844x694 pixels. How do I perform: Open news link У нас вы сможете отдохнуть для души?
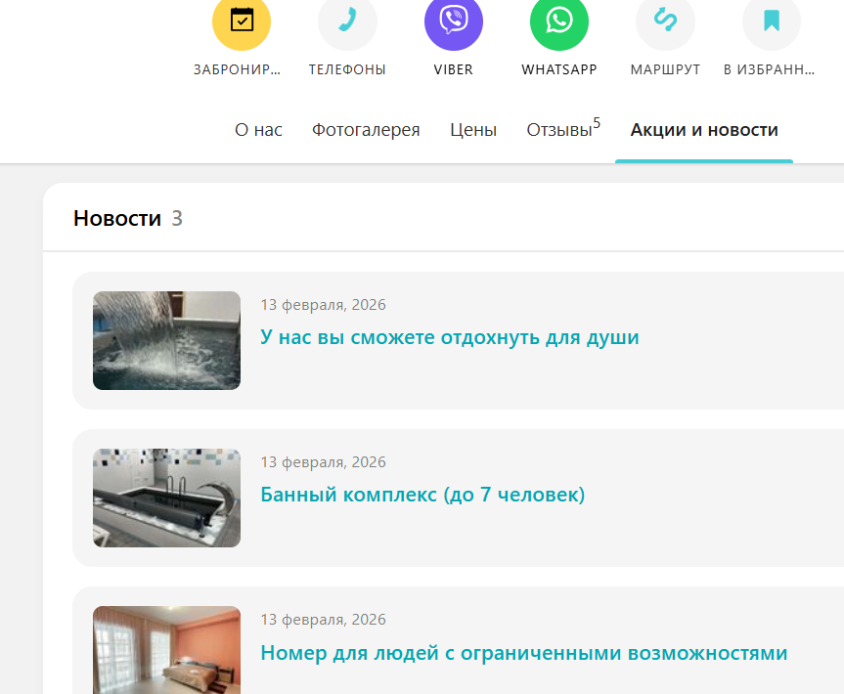(x=450, y=337)
